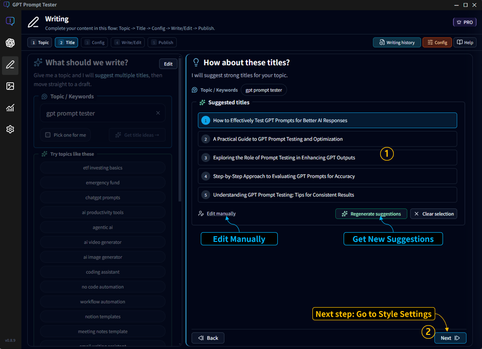Screen dimensions: 482x349
Task: Open the analytics chart sidebar icon
Action: point(10,108)
